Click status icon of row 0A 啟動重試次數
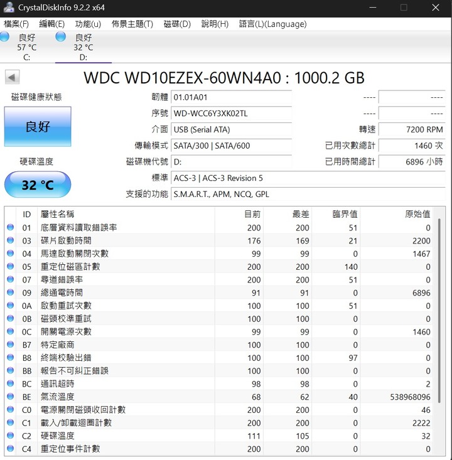 pos(10,305)
